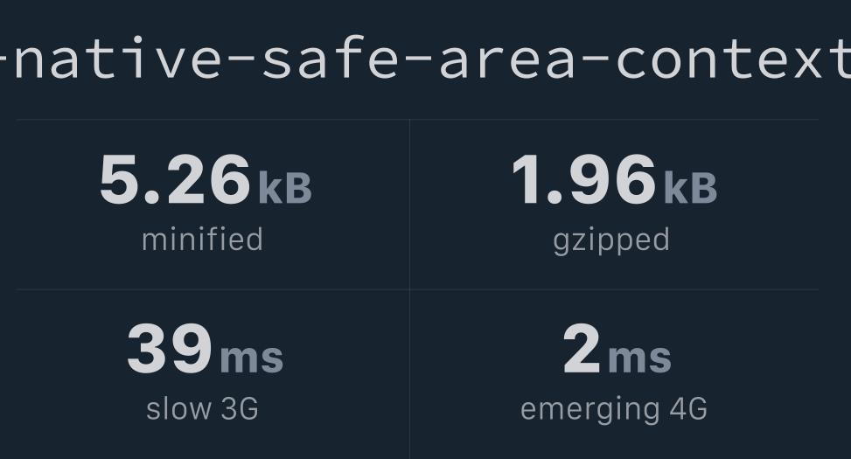
Task: Click the kB unit beside 5.26
Action: [x=284, y=187]
